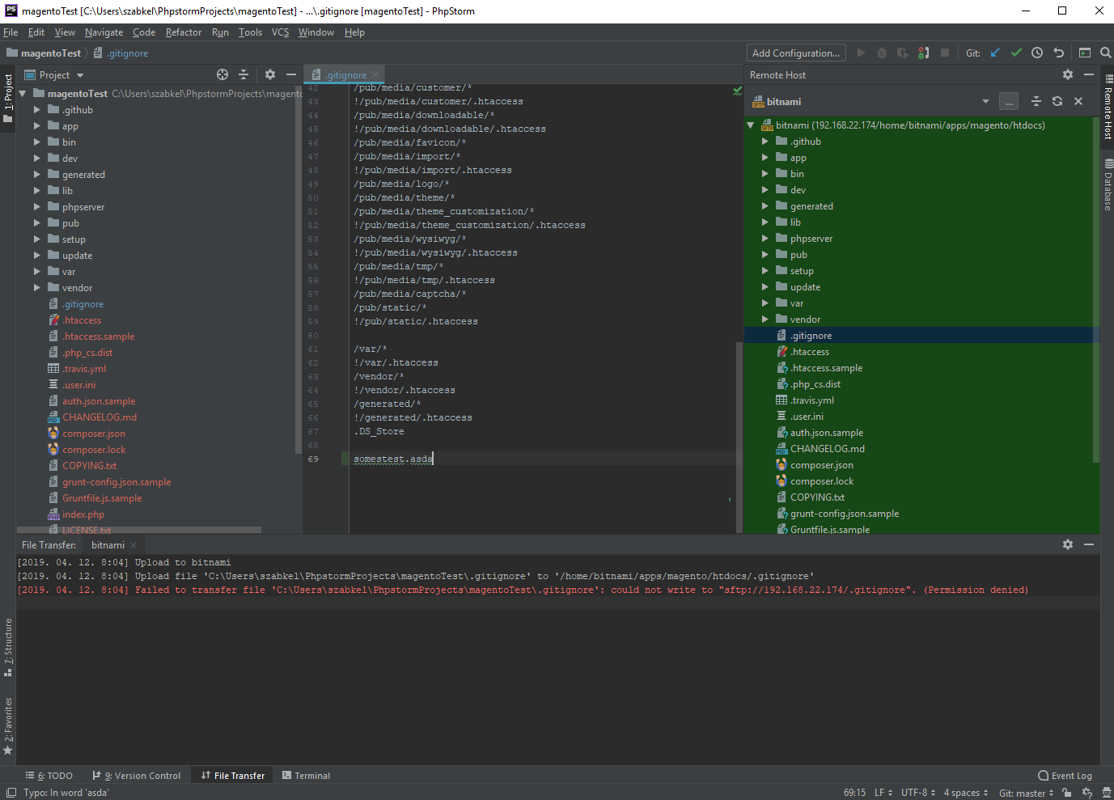Click the Git Commit checkmark icon
The height and width of the screenshot is (800, 1114).
1016,53
